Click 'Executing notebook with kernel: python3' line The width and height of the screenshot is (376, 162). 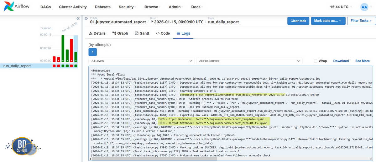pos(163,135)
